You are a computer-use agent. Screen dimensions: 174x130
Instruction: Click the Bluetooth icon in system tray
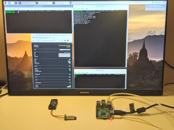pyautogui.click(x=153, y=2)
